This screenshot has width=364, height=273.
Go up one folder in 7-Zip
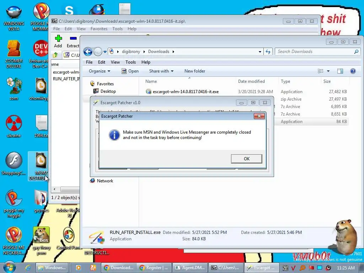pyautogui.click(x=55, y=55)
